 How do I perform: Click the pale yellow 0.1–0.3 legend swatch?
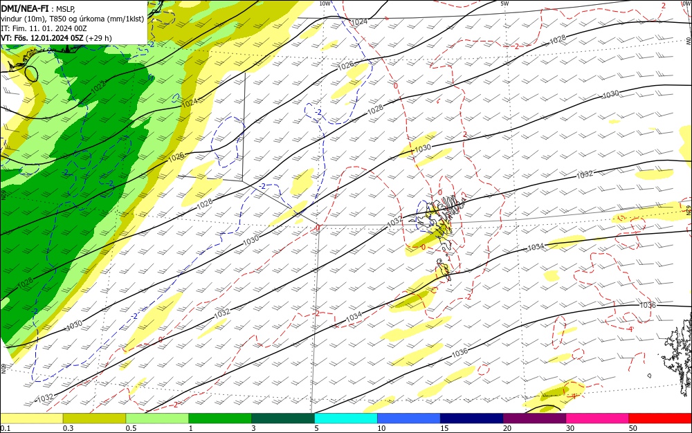pos(32,418)
